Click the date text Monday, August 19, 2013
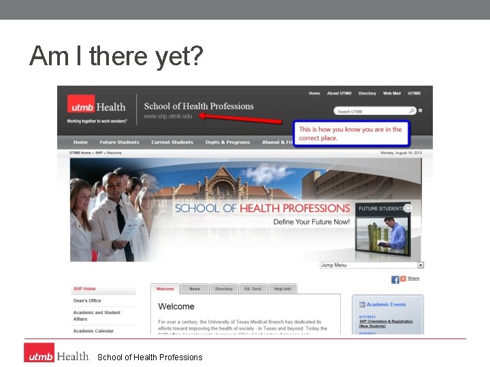490x367 pixels. pyautogui.click(x=401, y=153)
